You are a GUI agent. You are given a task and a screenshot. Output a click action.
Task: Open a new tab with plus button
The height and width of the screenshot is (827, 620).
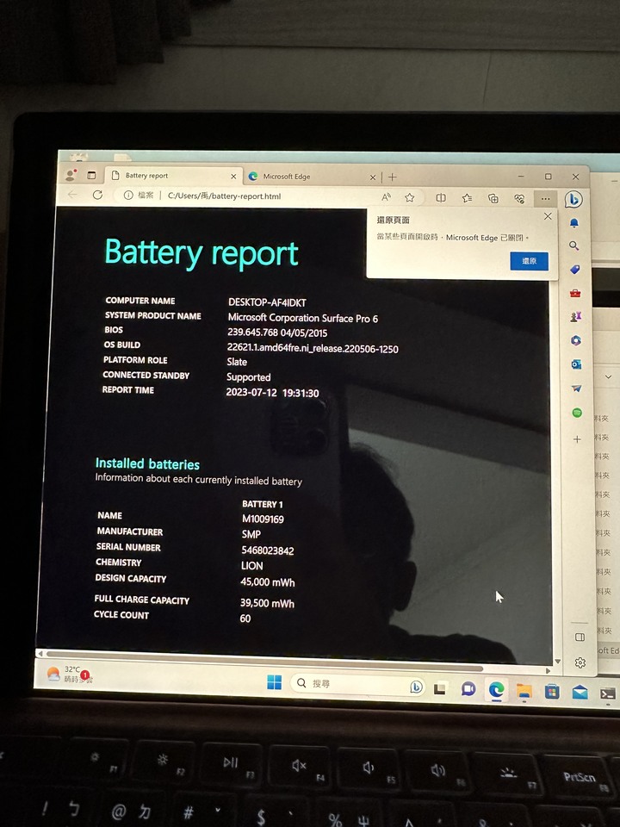click(393, 177)
